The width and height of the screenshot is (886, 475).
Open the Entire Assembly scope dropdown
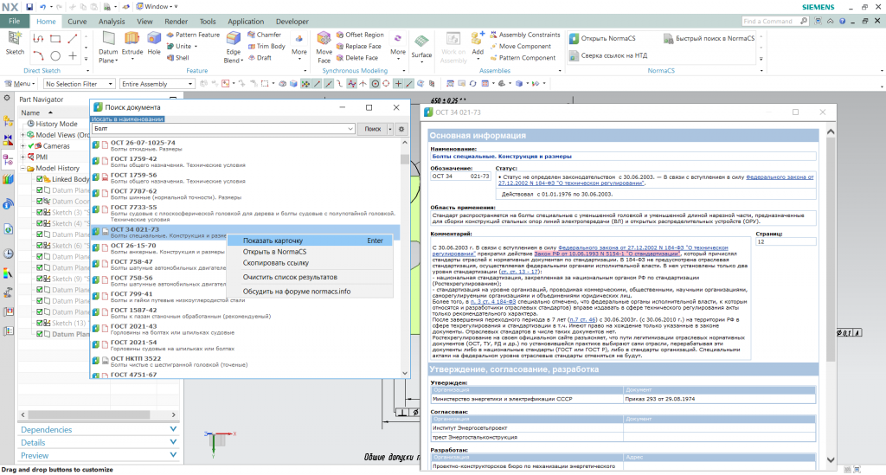click(157, 84)
